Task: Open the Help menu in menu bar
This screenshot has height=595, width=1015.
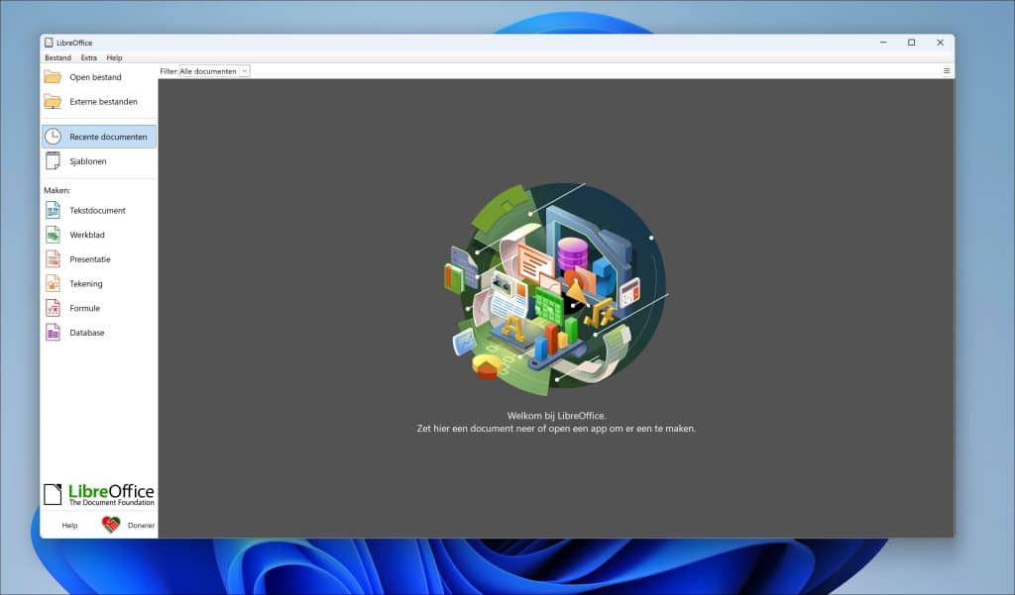Action: tap(115, 58)
